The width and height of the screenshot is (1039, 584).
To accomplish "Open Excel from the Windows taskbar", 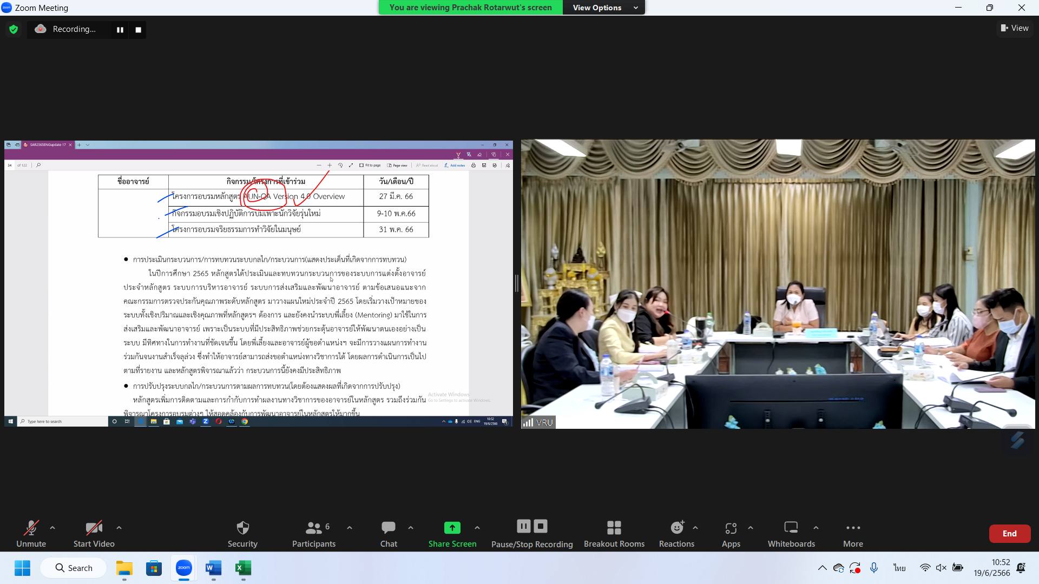I will [243, 568].
